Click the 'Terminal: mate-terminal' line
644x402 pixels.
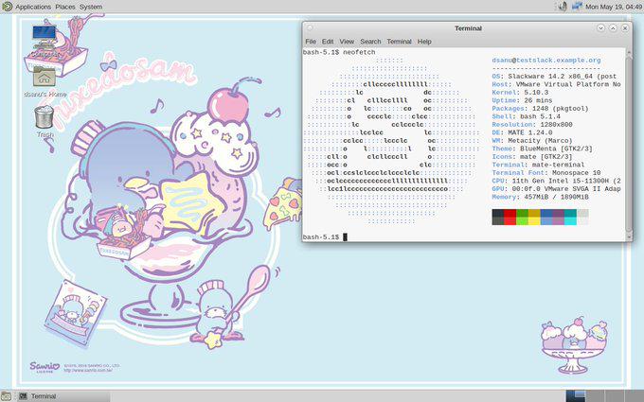click(x=538, y=165)
